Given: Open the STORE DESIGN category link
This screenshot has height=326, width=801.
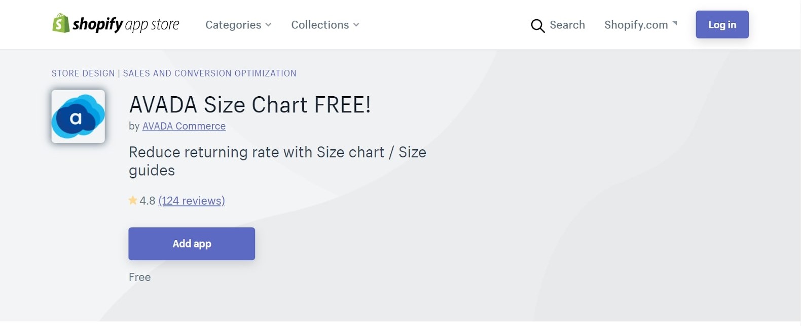Looking at the screenshot, I should (x=83, y=73).
